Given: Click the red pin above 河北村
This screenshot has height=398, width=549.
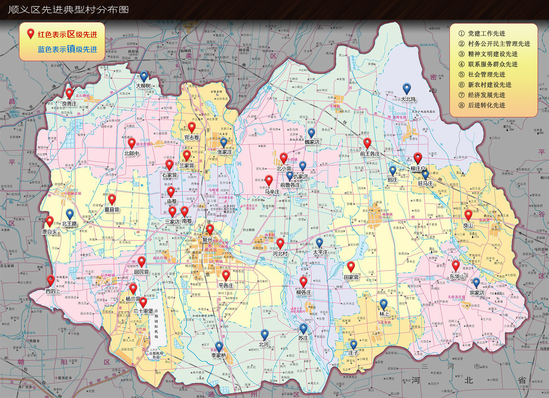Looking at the screenshot, I should pos(280,243).
